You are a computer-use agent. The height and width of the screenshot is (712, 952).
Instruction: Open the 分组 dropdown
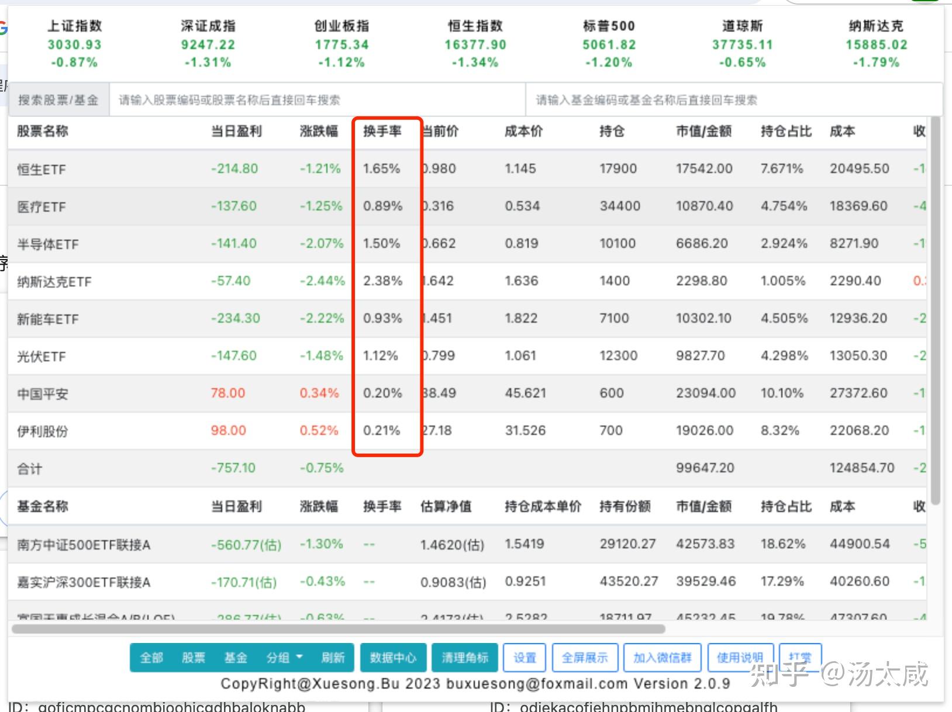click(284, 658)
